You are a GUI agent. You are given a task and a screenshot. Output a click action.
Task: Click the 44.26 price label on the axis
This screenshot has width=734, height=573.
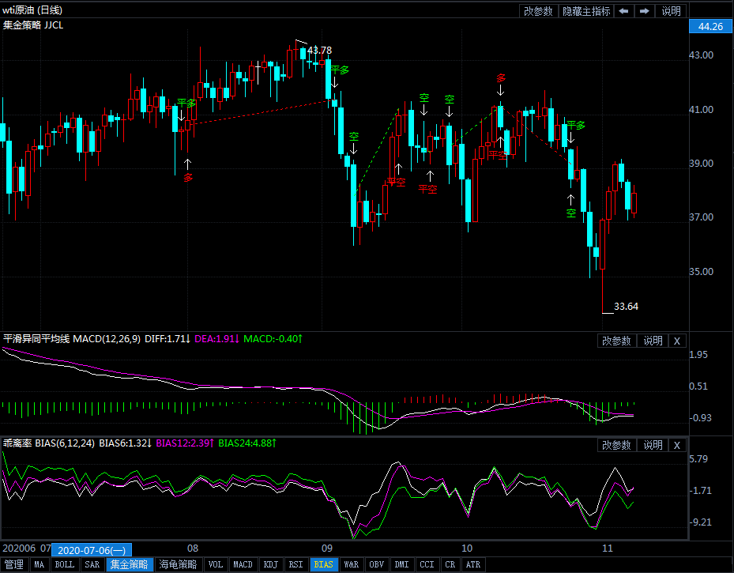(706, 27)
